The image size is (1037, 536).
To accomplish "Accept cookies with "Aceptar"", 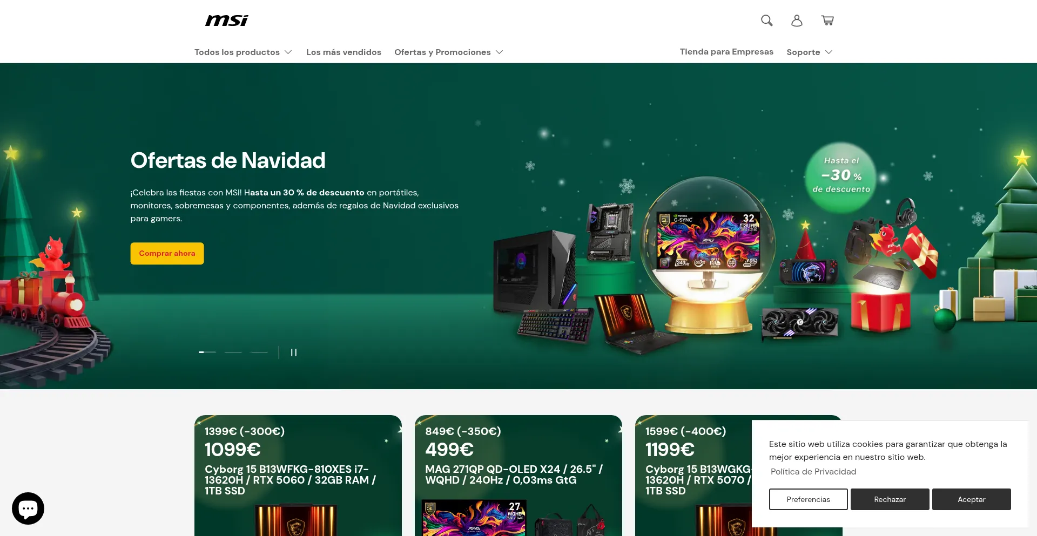I will (x=971, y=499).
